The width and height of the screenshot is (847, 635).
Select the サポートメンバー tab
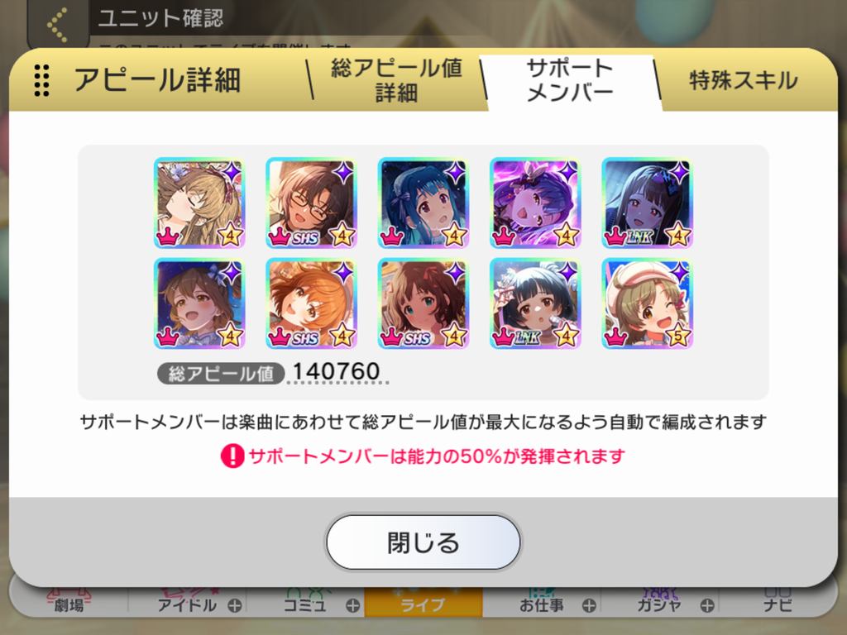coord(569,81)
